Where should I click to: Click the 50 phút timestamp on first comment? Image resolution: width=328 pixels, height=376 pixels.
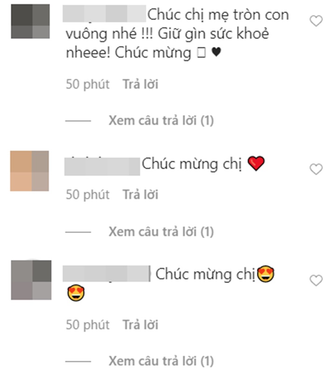(x=87, y=84)
